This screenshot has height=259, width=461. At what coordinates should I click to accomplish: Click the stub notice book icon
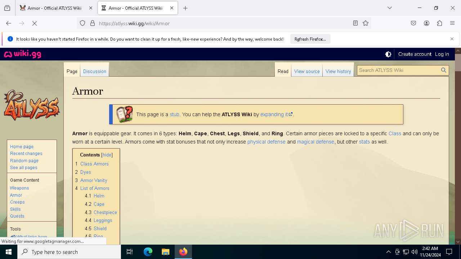coord(125,114)
